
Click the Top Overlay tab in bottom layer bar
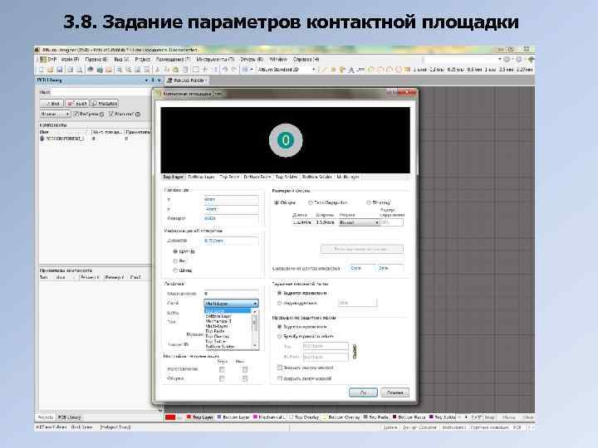(304, 417)
